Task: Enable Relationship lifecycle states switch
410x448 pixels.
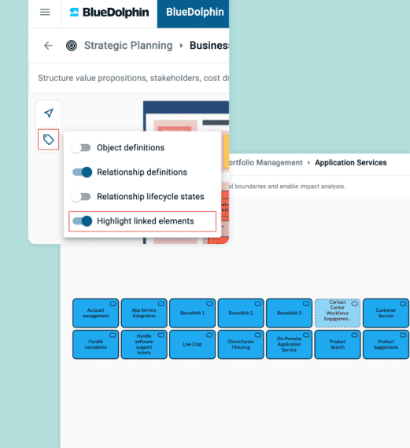Action: tap(81, 197)
